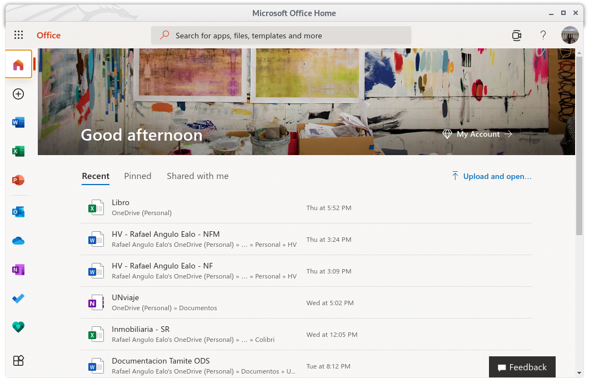Click the upload arrow icon

coord(455,176)
